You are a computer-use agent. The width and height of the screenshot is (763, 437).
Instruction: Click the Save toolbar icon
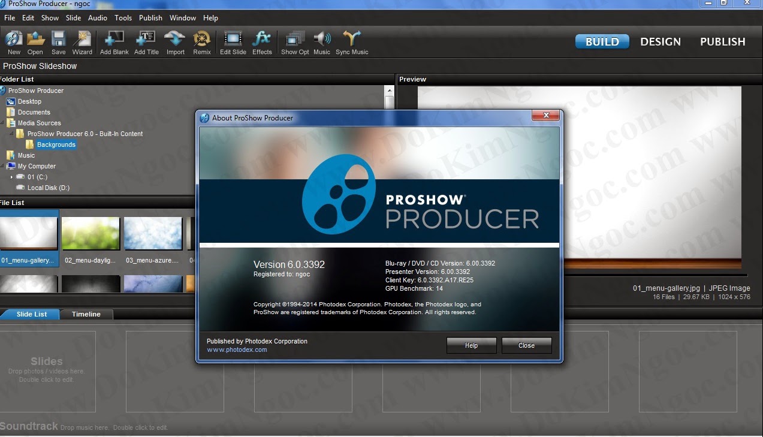(x=58, y=43)
